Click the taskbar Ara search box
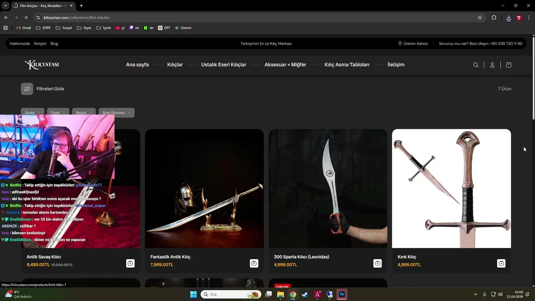 coord(231,294)
